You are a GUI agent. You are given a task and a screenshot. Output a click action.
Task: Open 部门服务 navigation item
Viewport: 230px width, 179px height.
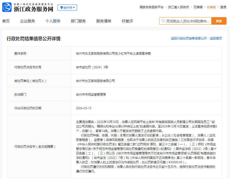pos(78,21)
